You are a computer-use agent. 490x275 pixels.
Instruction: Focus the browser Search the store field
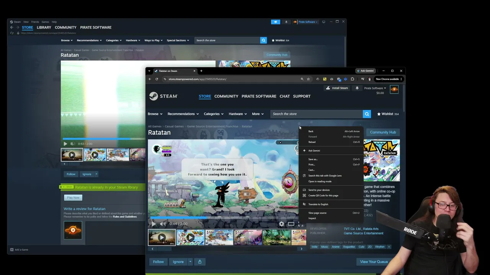click(317, 114)
